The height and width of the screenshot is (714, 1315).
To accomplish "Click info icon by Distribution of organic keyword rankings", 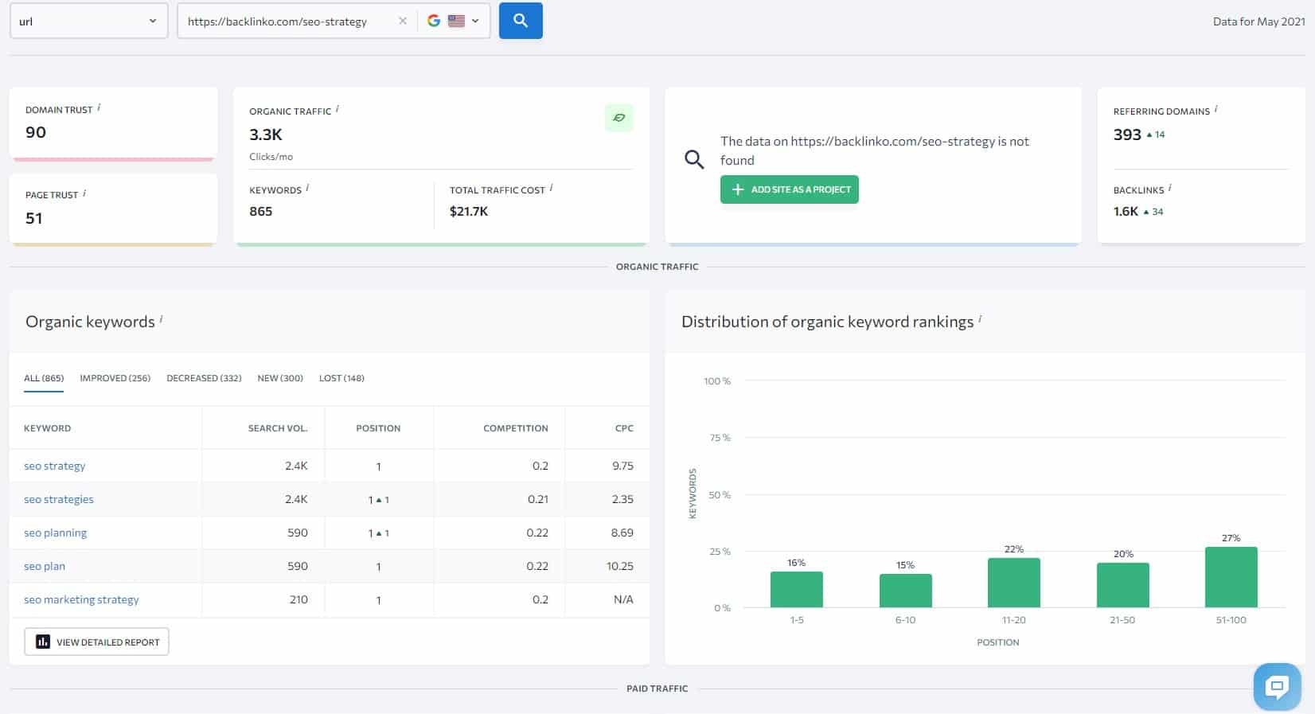I will (x=980, y=318).
